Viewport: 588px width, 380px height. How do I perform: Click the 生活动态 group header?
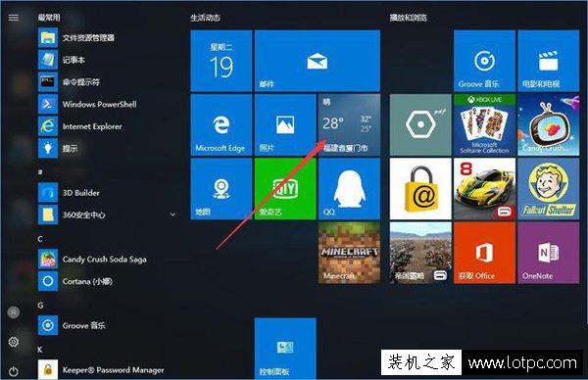pos(205,18)
